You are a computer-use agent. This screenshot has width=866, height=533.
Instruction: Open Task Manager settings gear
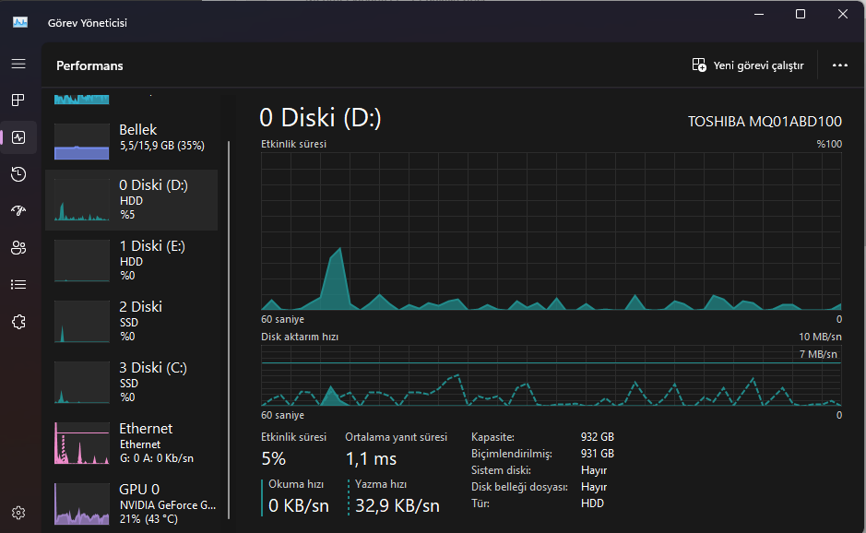(x=18, y=513)
